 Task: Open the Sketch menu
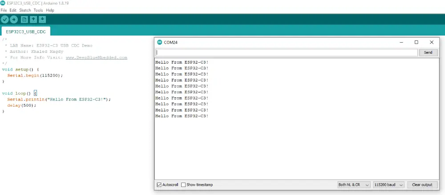25,10
